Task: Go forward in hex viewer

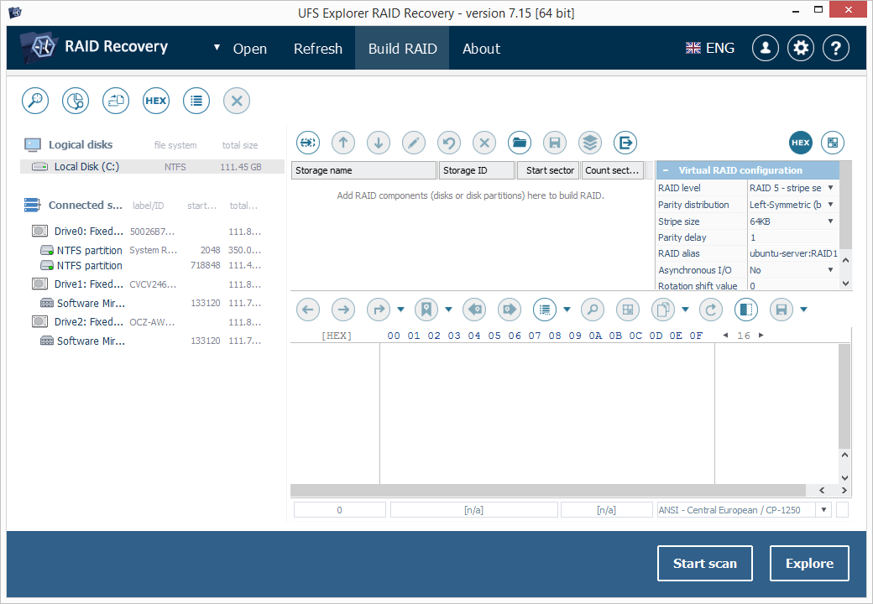Action: tap(343, 310)
